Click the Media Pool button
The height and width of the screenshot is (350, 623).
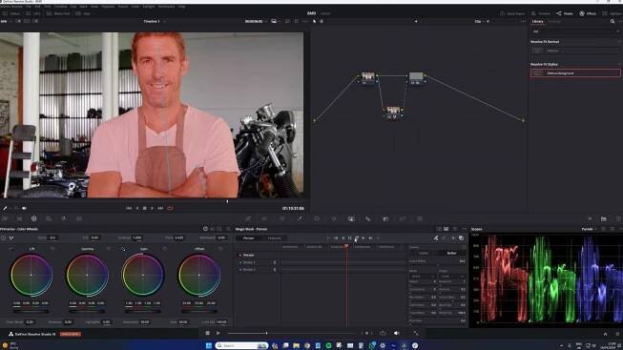point(58,13)
